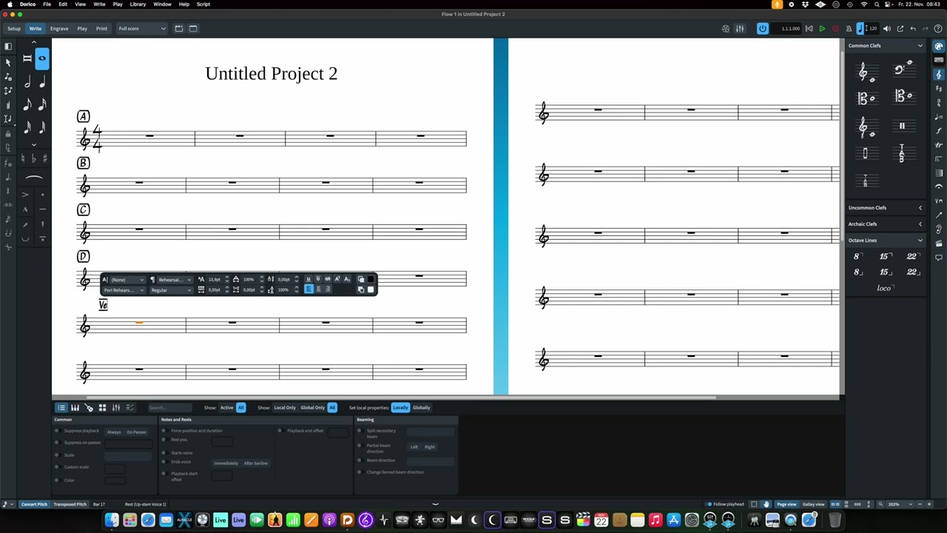Image resolution: width=947 pixels, height=533 pixels.
Task: Switch to Print mode
Action: point(101,29)
